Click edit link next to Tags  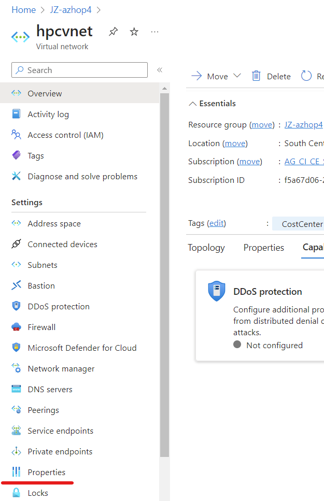click(217, 223)
